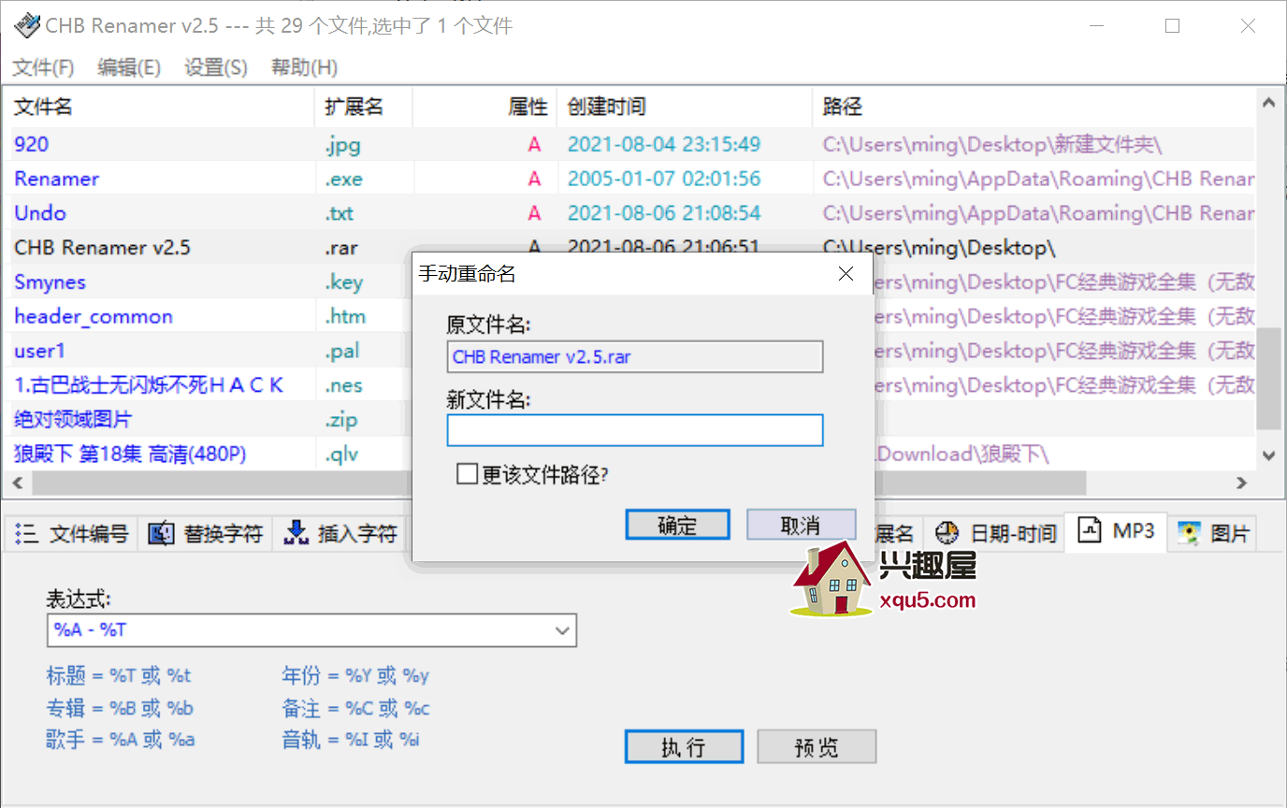Sort by 文件名 column header
The height and width of the screenshot is (808, 1287).
(159, 107)
